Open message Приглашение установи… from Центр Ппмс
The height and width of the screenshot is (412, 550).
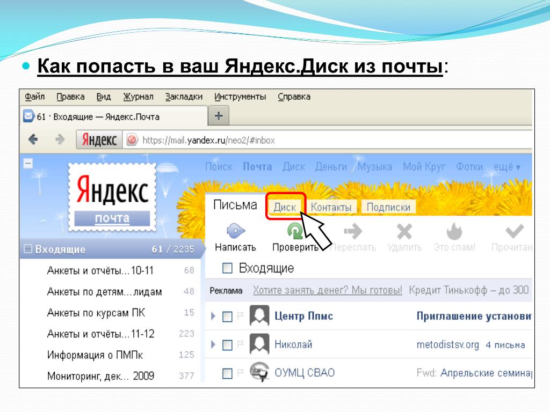[474, 316]
